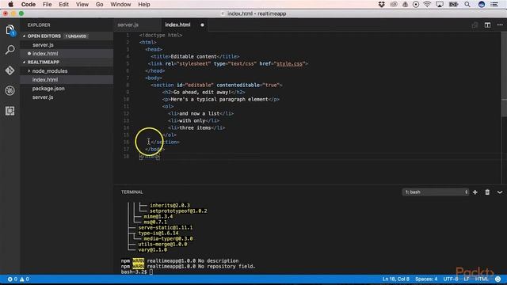
Task: Open index.html in REALTIMEAPP folder
Action: [45, 79]
